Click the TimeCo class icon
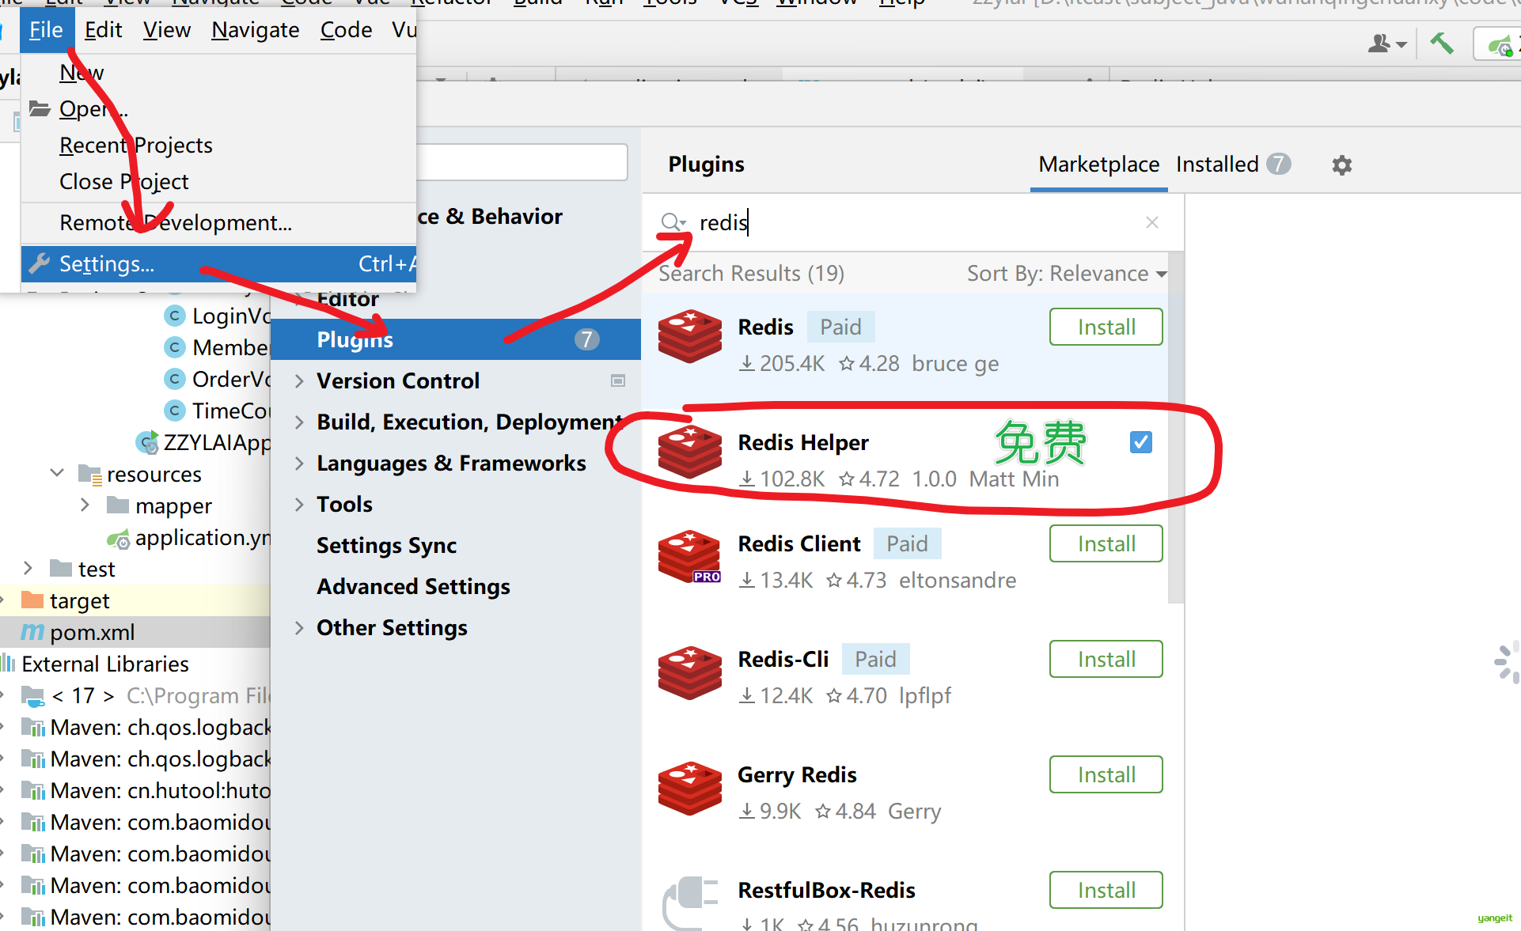This screenshot has width=1521, height=931. (175, 411)
